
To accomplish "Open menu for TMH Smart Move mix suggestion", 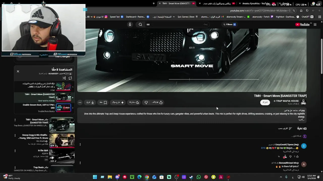I will tap(15, 120).
